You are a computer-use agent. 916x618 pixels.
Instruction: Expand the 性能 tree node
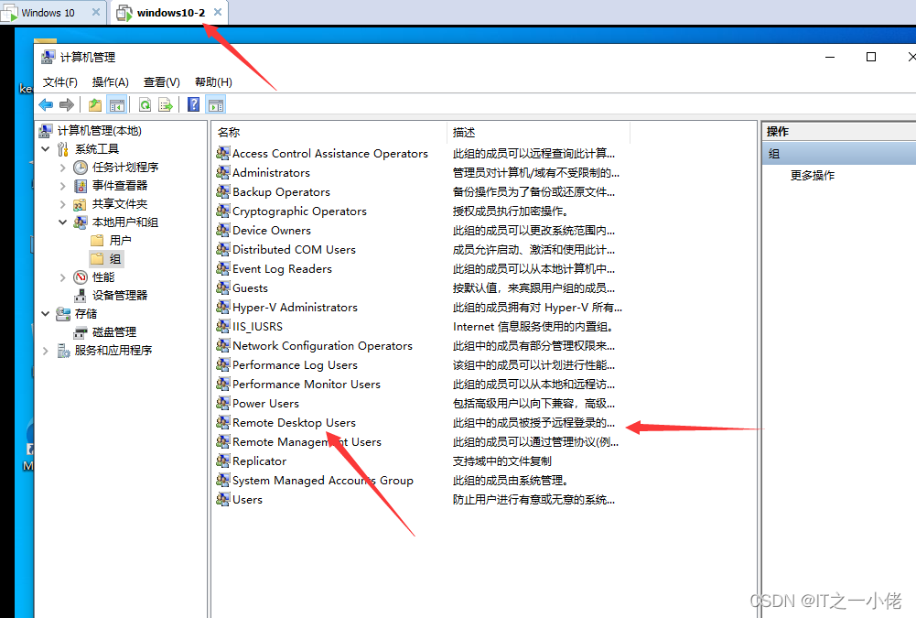tap(62, 277)
